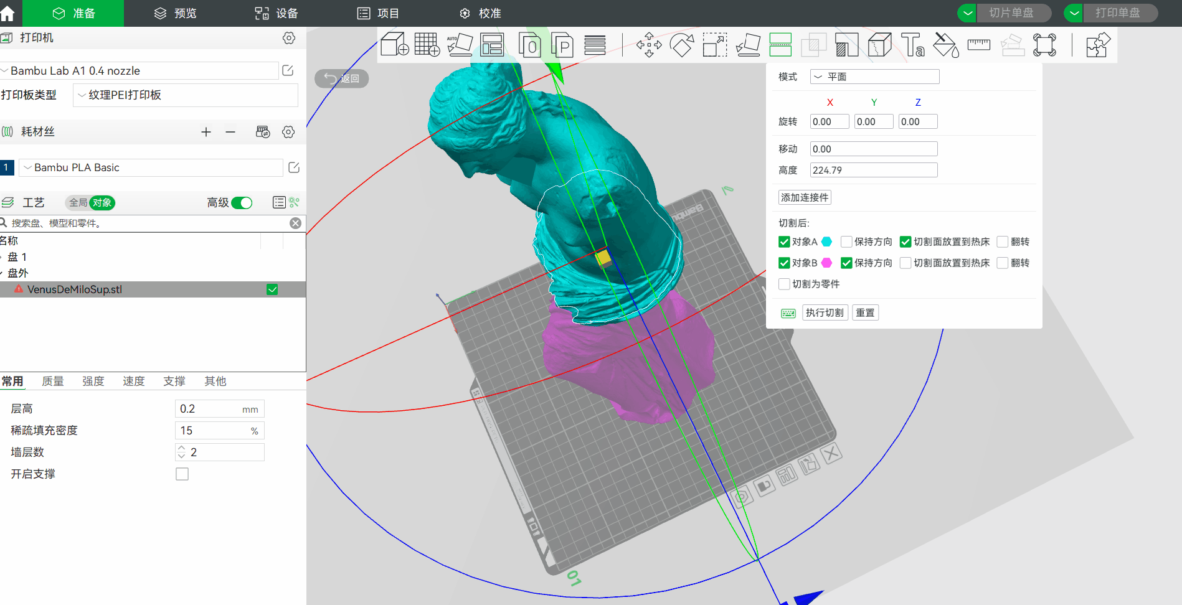Remove a filament with the minus icon
This screenshot has width=1182, height=605.
click(230, 132)
